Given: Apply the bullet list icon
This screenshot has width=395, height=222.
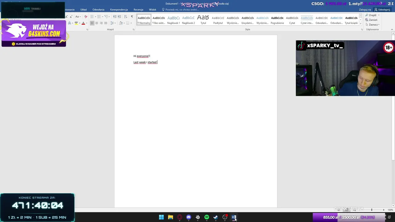Looking at the screenshot, I should pyautogui.click(x=92, y=17).
